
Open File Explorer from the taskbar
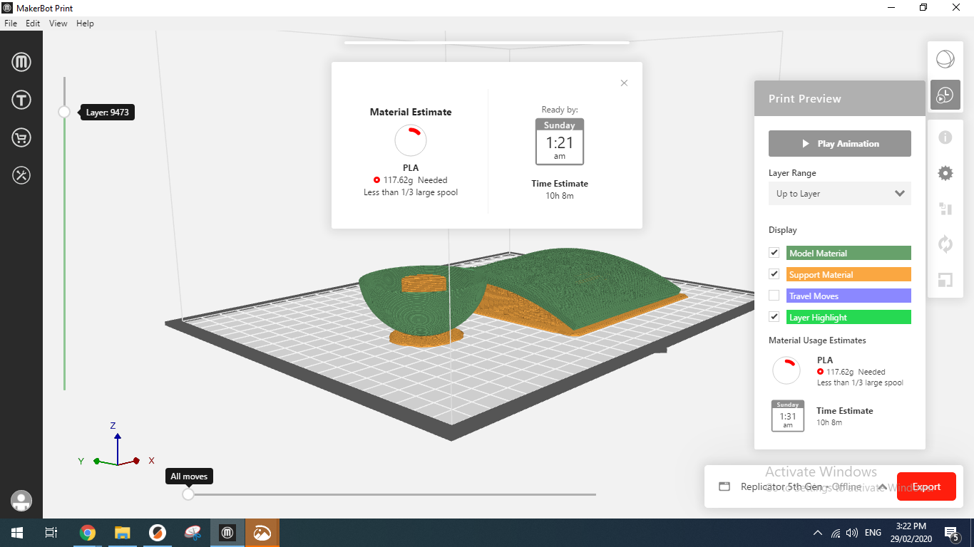[123, 533]
